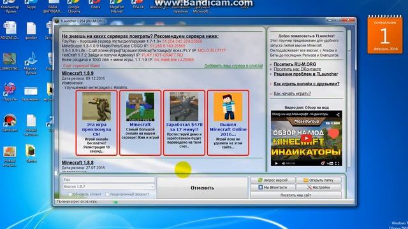This screenshot has width=408, height=229.
Task: Open the photo thumbnail icon 1269035760
Action: 10,61
